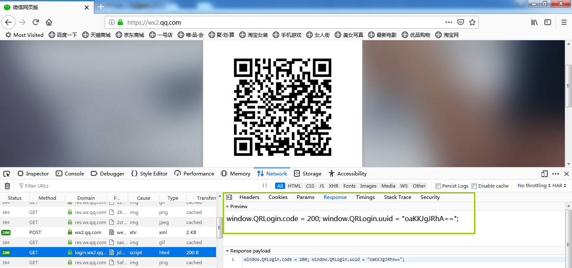Collapse the Response payload section
The width and height of the screenshot is (572, 268).
click(x=227, y=251)
